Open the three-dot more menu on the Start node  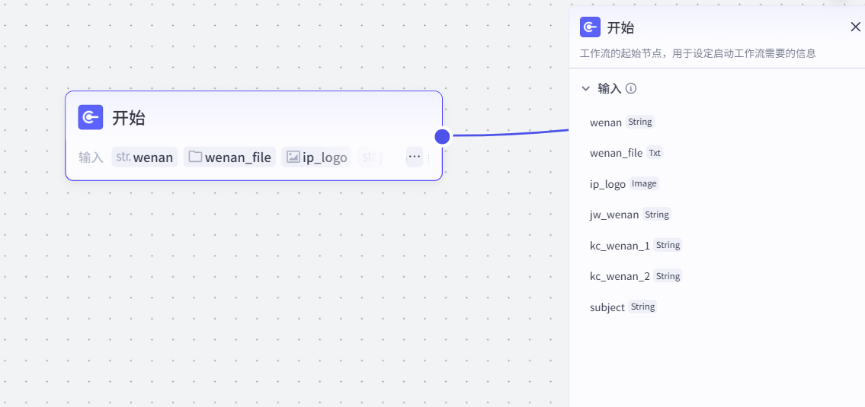[x=414, y=157]
